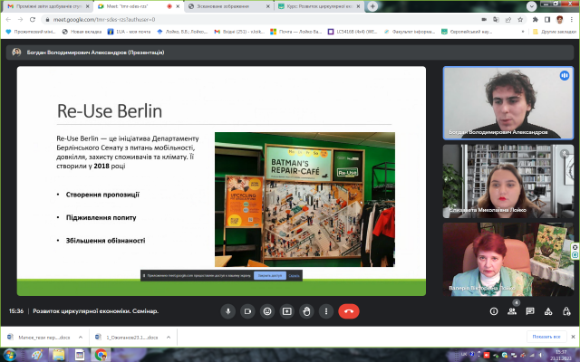Open the activities panel
580x362 pixels.
[548, 310]
